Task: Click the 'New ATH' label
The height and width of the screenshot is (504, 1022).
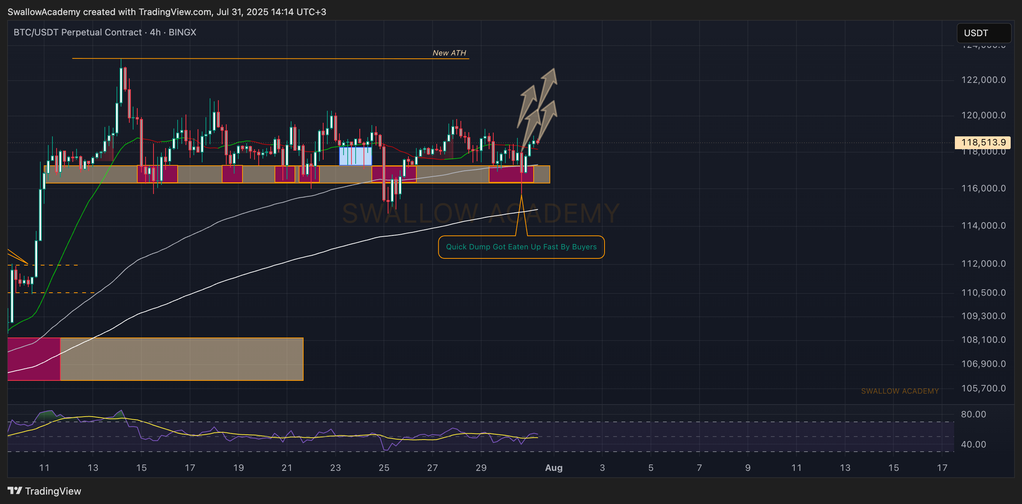Action: click(449, 53)
